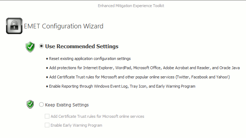The image size is (246, 138).
Task: Click the Enhanced Mitigation Experience Toolkit title text
Action: tap(131, 6)
